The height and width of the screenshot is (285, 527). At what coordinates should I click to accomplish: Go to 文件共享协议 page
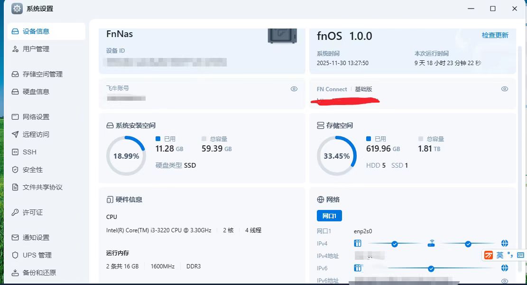click(x=46, y=187)
